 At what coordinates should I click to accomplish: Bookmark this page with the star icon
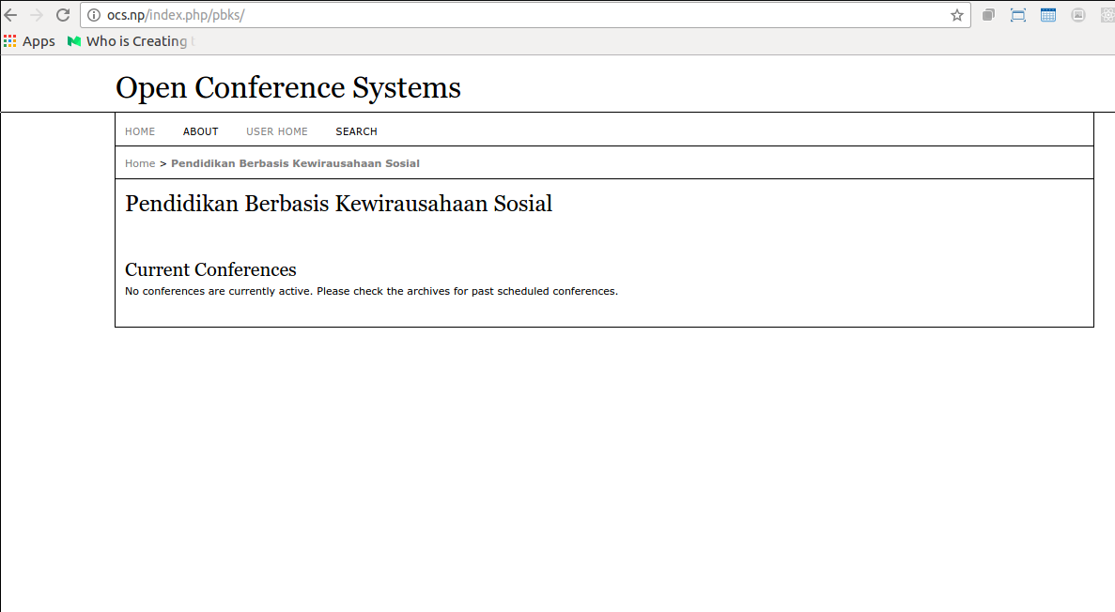[x=956, y=15]
